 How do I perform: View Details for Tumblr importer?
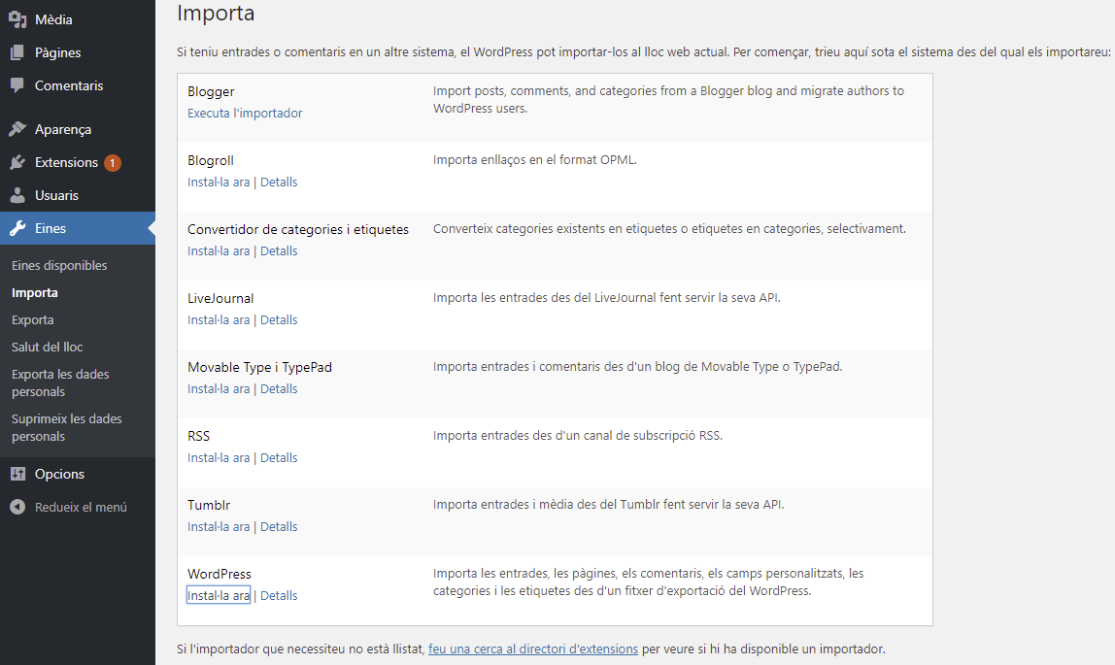279,526
